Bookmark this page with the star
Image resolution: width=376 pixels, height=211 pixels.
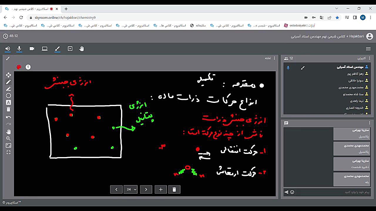337,18
